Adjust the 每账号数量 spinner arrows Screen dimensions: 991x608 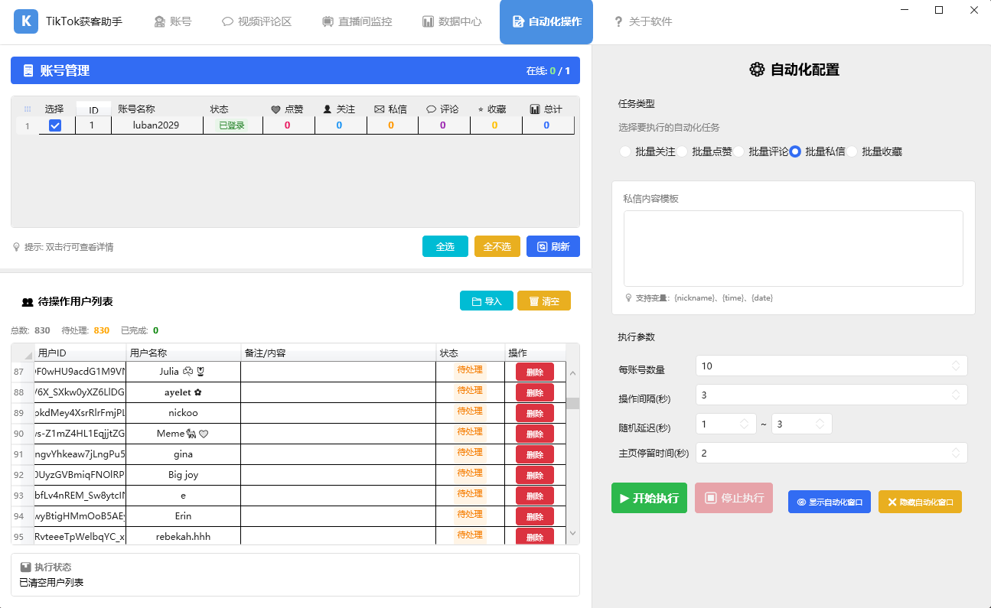955,366
